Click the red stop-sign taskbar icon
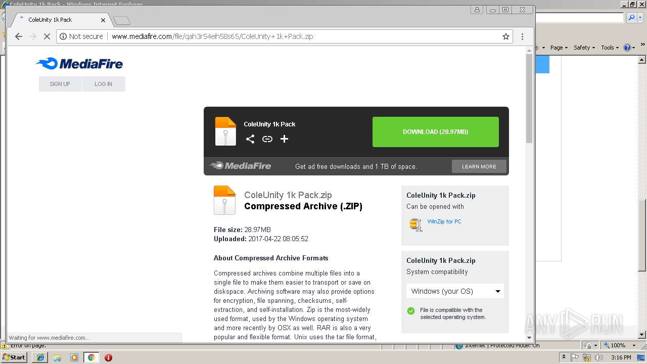 108,357
